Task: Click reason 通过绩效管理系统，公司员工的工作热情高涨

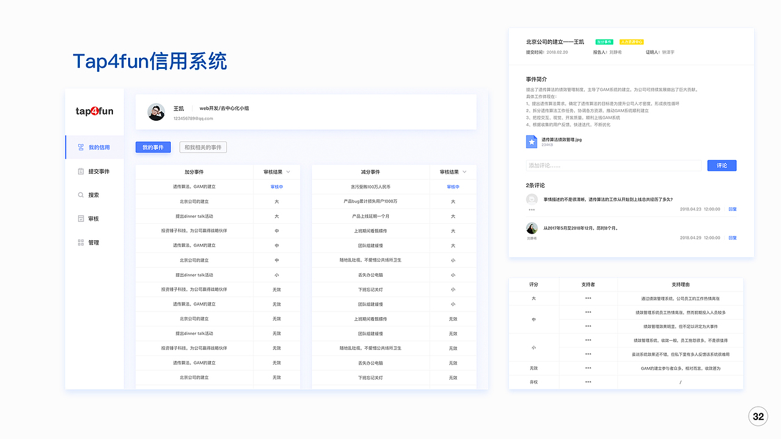Action: [x=680, y=299]
